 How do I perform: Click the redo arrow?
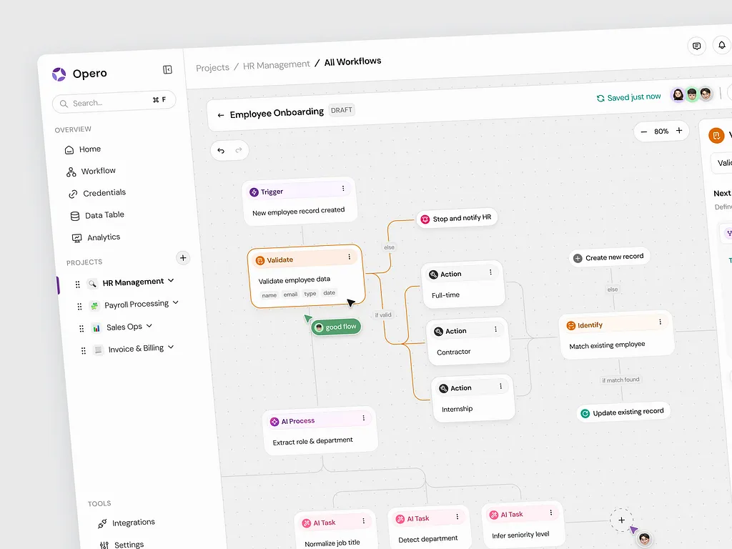coord(239,150)
